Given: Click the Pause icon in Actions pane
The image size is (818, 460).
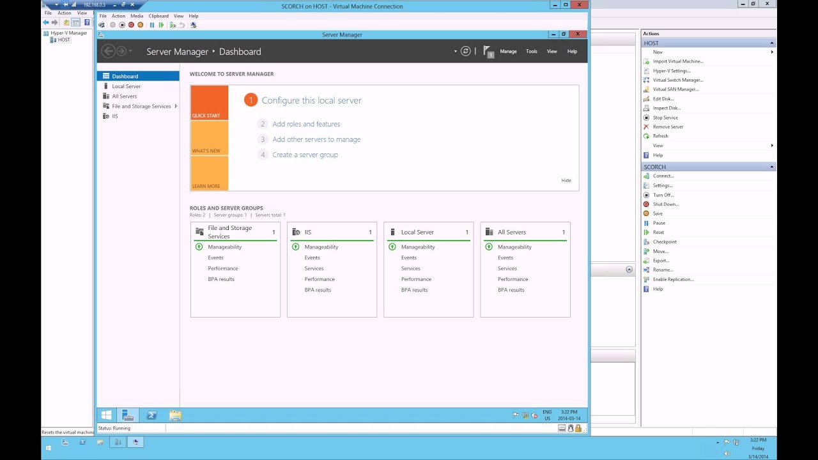Looking at the screenshot, I should pyautogui.click(x=646, y=223).
